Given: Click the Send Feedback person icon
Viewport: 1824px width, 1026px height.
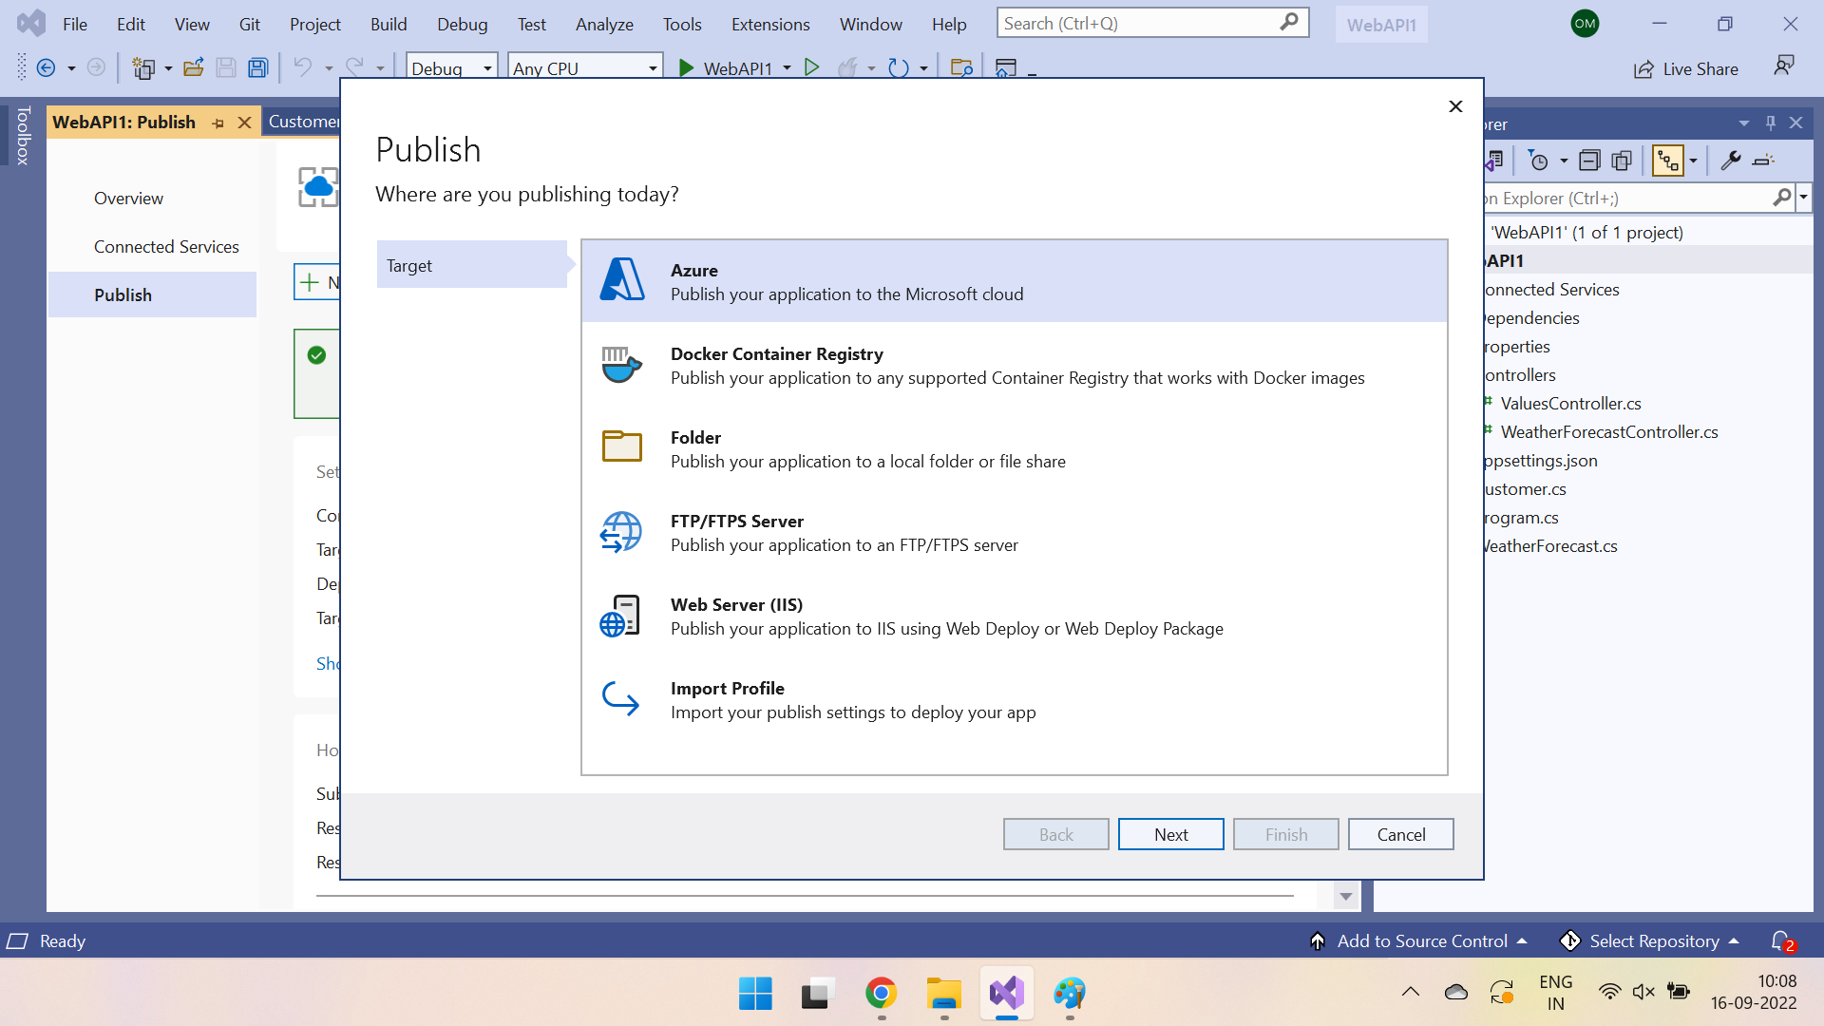Looking at the screenshot, I should tap(1784, 66).
